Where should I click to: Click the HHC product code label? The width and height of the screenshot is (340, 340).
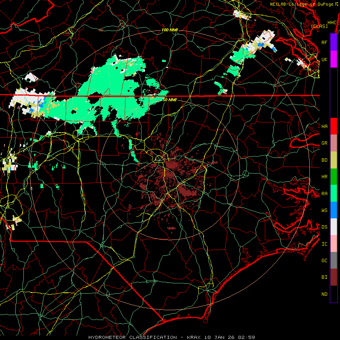332,23
